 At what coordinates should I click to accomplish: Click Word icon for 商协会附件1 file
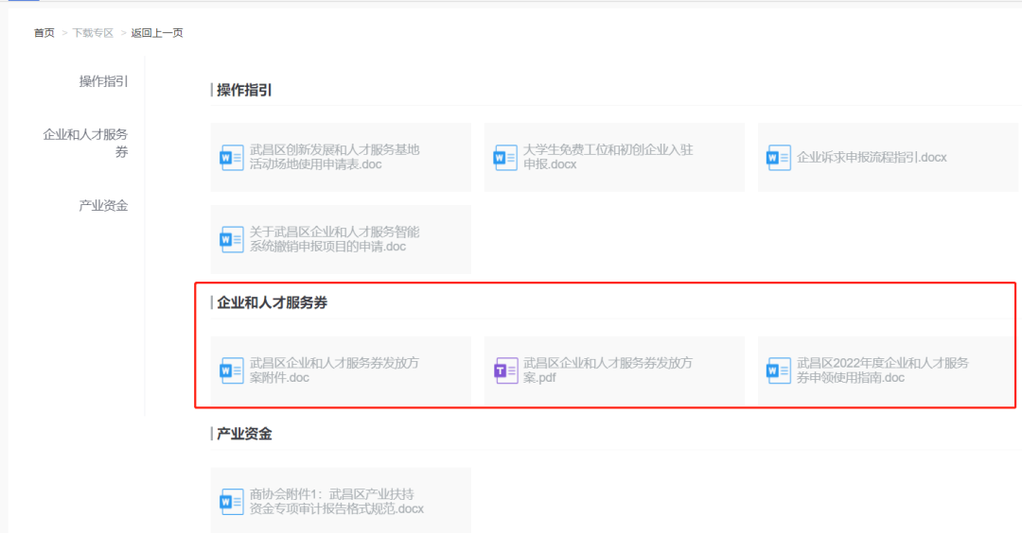point(232,502)
